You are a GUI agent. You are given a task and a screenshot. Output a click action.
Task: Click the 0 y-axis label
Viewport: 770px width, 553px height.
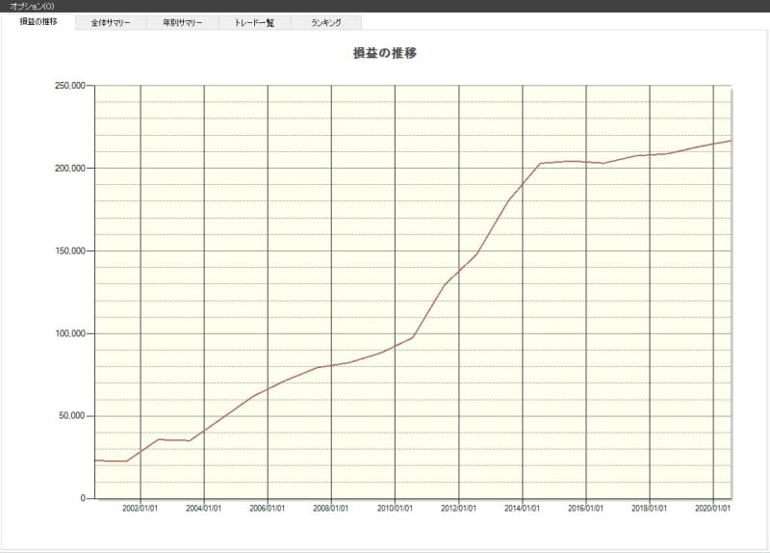coord(83,498)
